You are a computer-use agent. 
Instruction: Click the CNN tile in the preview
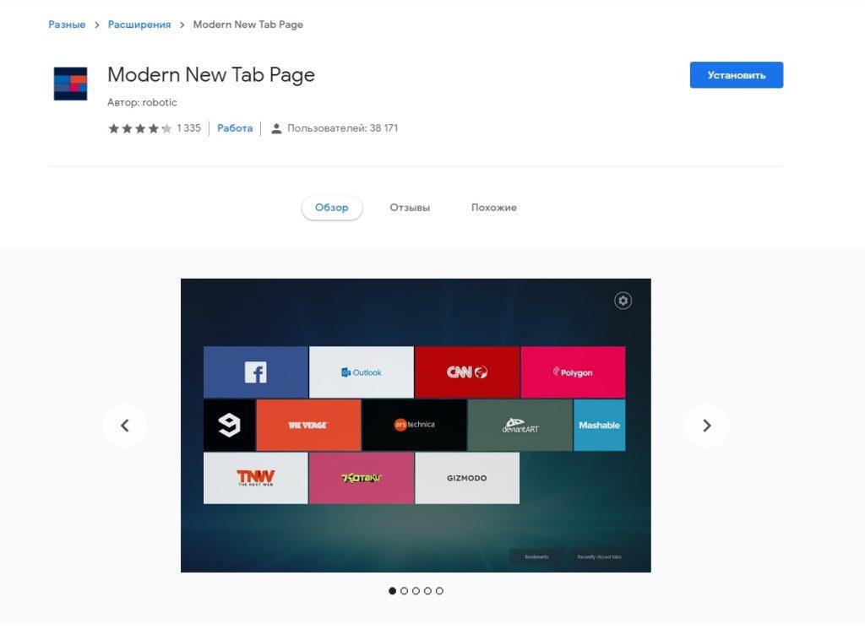(x=467, y=372)
